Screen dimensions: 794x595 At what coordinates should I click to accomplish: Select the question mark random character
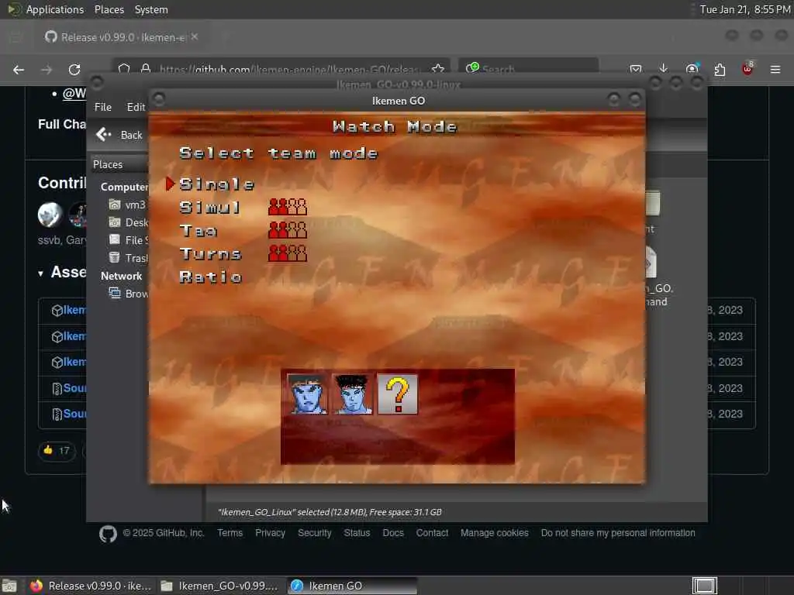(398, 394)
